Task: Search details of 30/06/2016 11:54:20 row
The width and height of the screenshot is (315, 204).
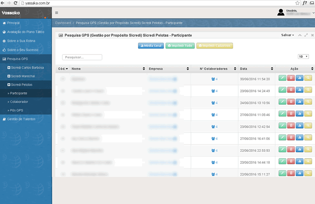Action: (308, 78)
